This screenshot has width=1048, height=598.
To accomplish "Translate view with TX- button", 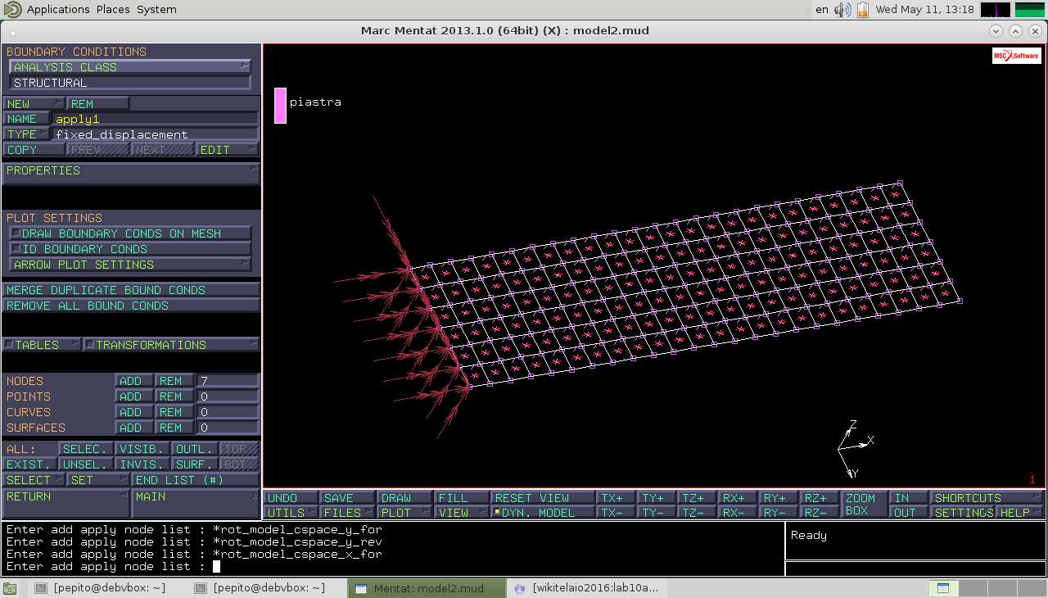I will point(616,513).
